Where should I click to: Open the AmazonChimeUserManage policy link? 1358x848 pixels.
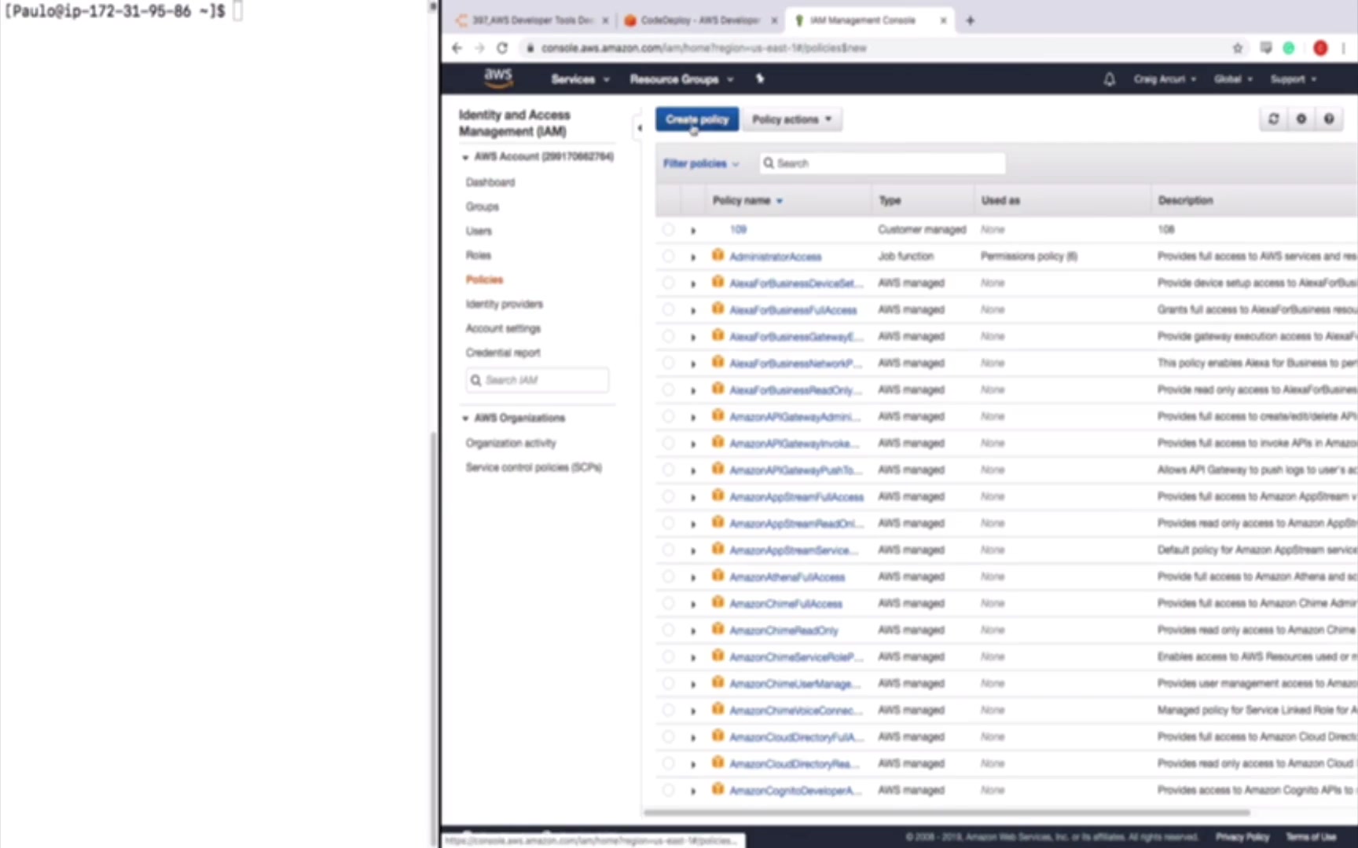pyautogui.click(x=795, y=683)
